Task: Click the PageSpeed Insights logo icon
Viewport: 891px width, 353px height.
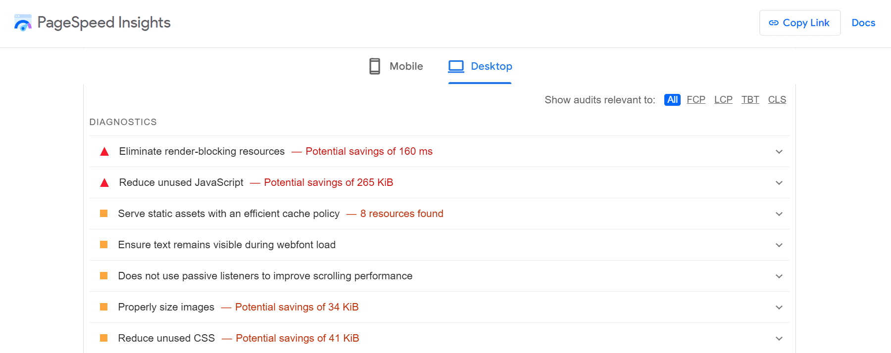Action: pyautogui.click(x=23, y=23)
